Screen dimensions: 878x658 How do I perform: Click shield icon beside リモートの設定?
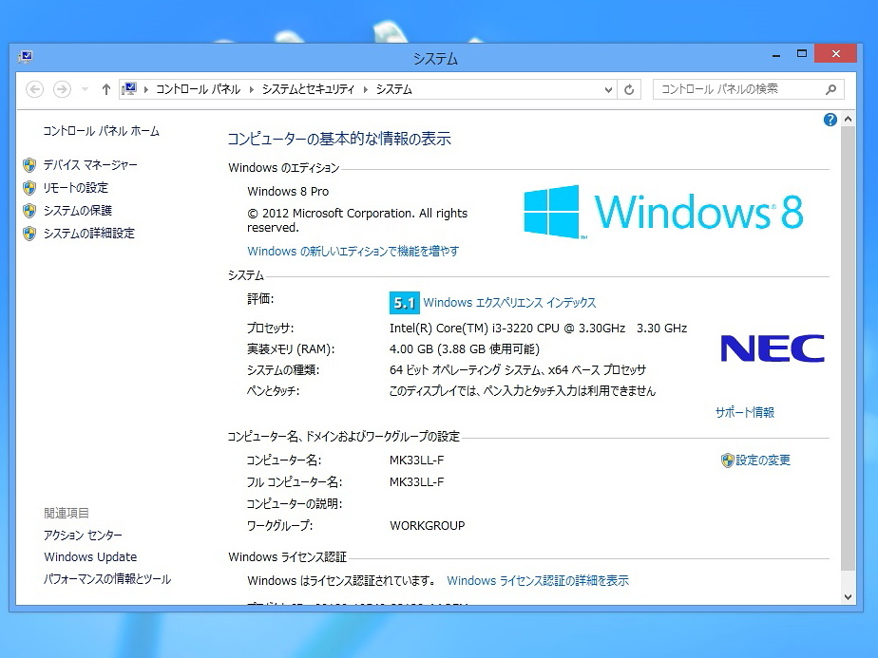pos(29,188)
